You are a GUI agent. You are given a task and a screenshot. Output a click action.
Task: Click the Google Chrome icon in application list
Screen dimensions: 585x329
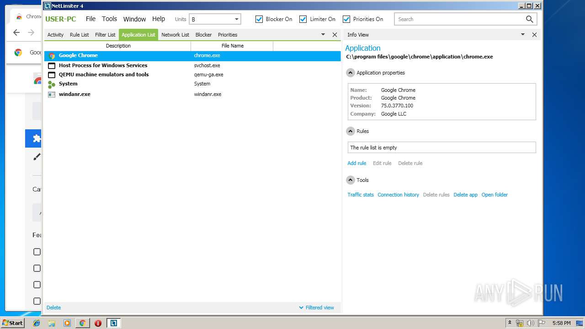(x=52, y=56)
